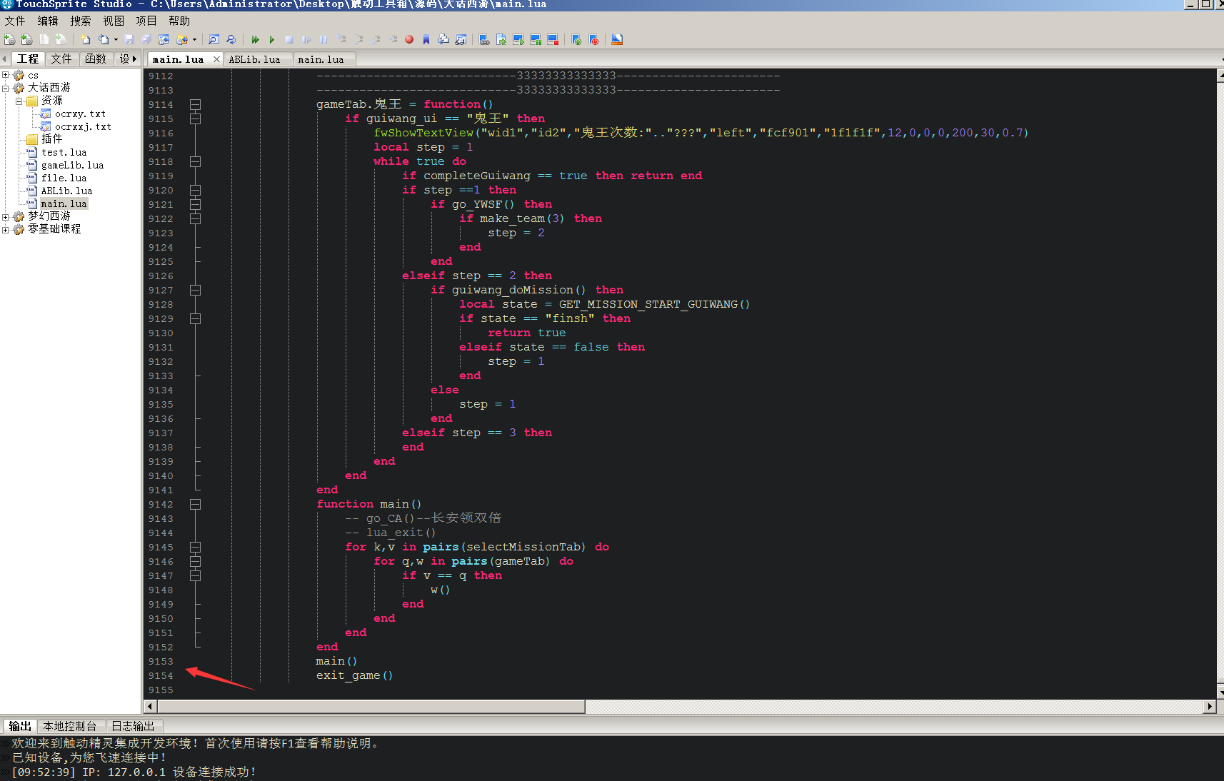The image size is (1224, 781).
Task: Expand the 梦幻西游 project node
Action: (6, 216)
